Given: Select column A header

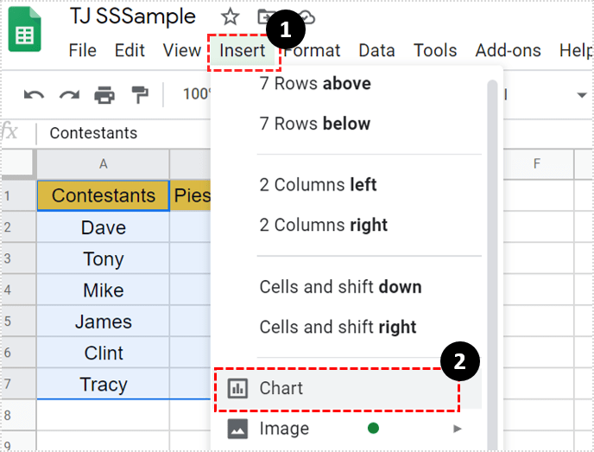Looking at the screenshot, I should [x=104, y=163].
